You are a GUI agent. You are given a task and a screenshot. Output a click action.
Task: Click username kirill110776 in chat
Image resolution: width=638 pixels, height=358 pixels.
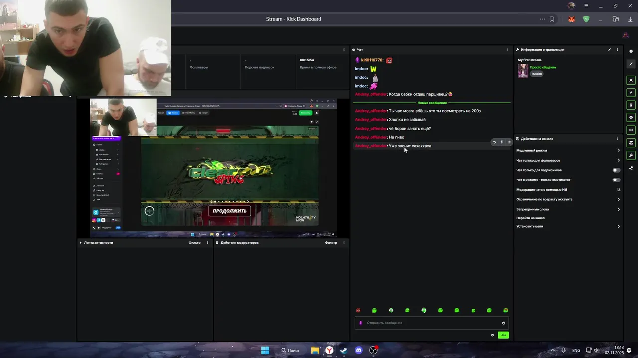pos(372,60)
